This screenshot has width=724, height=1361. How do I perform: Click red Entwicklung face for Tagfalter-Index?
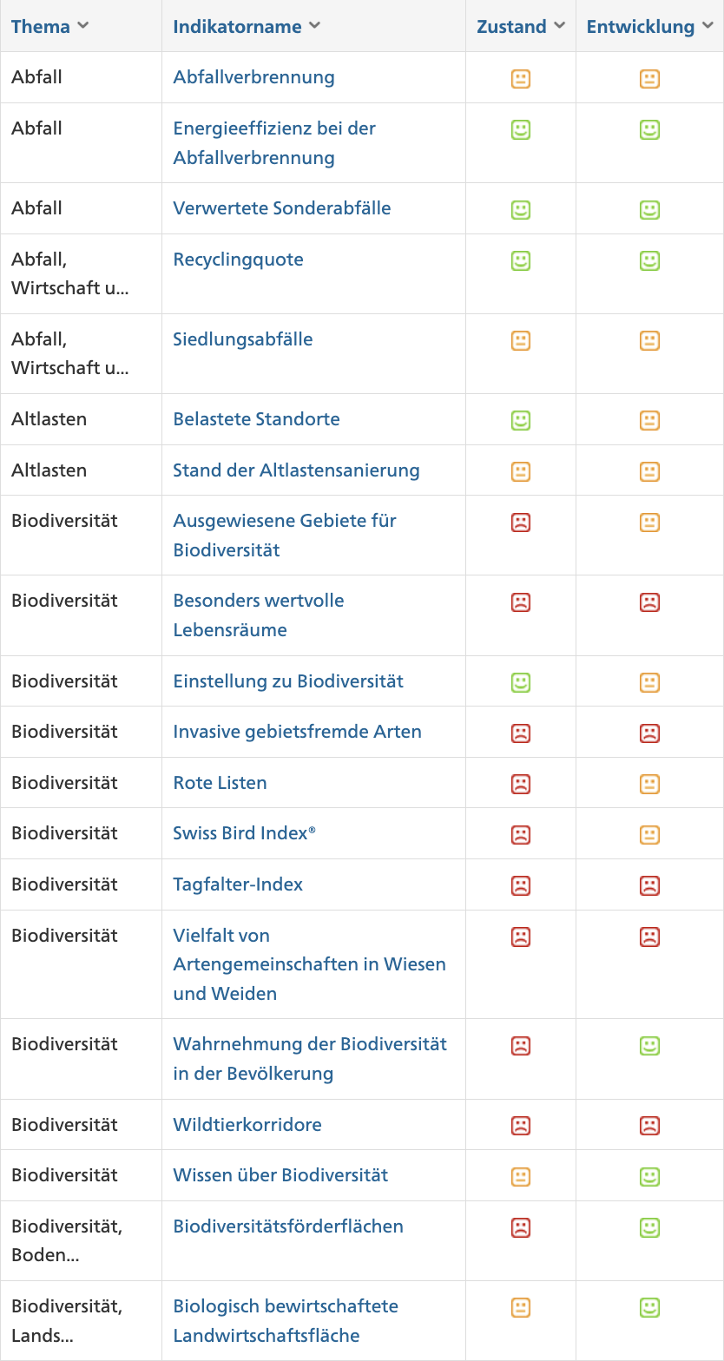649,885
